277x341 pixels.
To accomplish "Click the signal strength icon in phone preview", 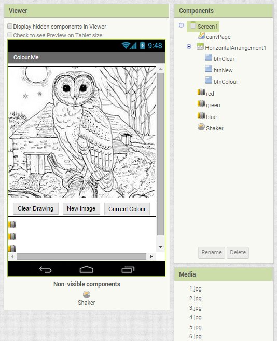I will [x=133, y=46].
